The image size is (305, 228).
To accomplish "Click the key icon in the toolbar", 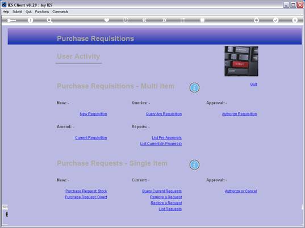I will tap(11, 20).
